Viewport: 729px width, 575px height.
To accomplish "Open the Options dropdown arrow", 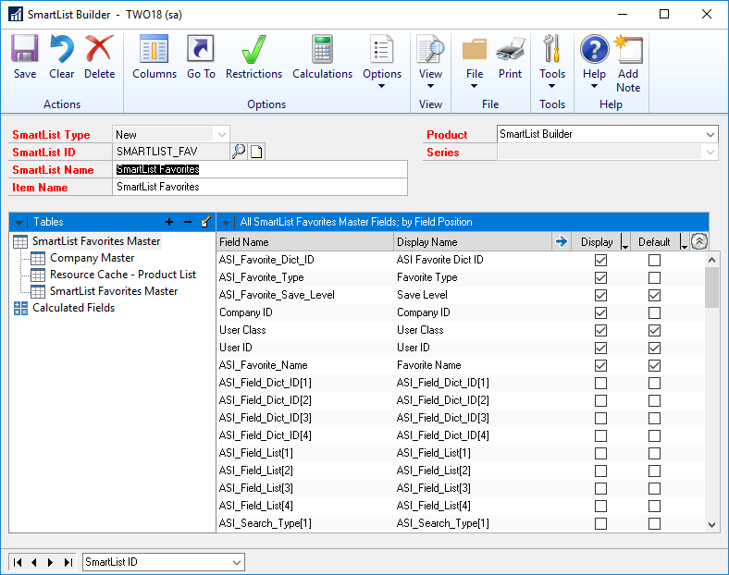I will [381, 86].
